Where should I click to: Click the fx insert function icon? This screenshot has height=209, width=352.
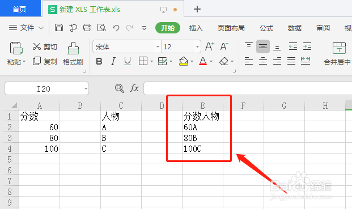[x=134, y=88]
